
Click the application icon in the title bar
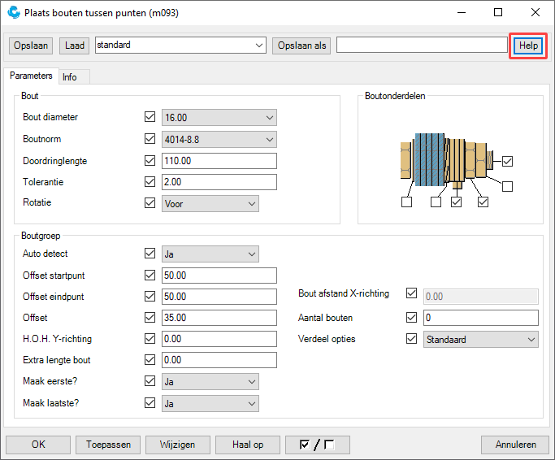pos(13,13)
